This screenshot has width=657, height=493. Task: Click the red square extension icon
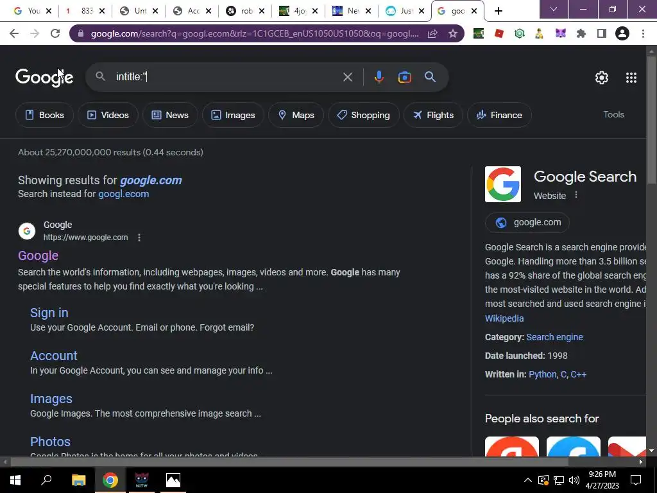pyautogui.click(x=499, y=33)
